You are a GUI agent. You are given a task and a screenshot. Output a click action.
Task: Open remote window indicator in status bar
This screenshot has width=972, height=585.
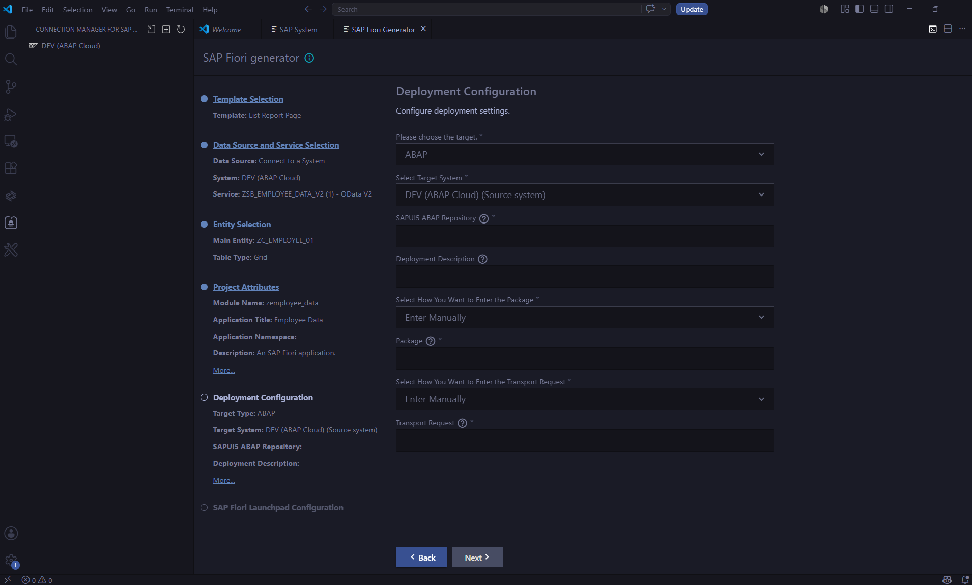click(x=8, y=580)
